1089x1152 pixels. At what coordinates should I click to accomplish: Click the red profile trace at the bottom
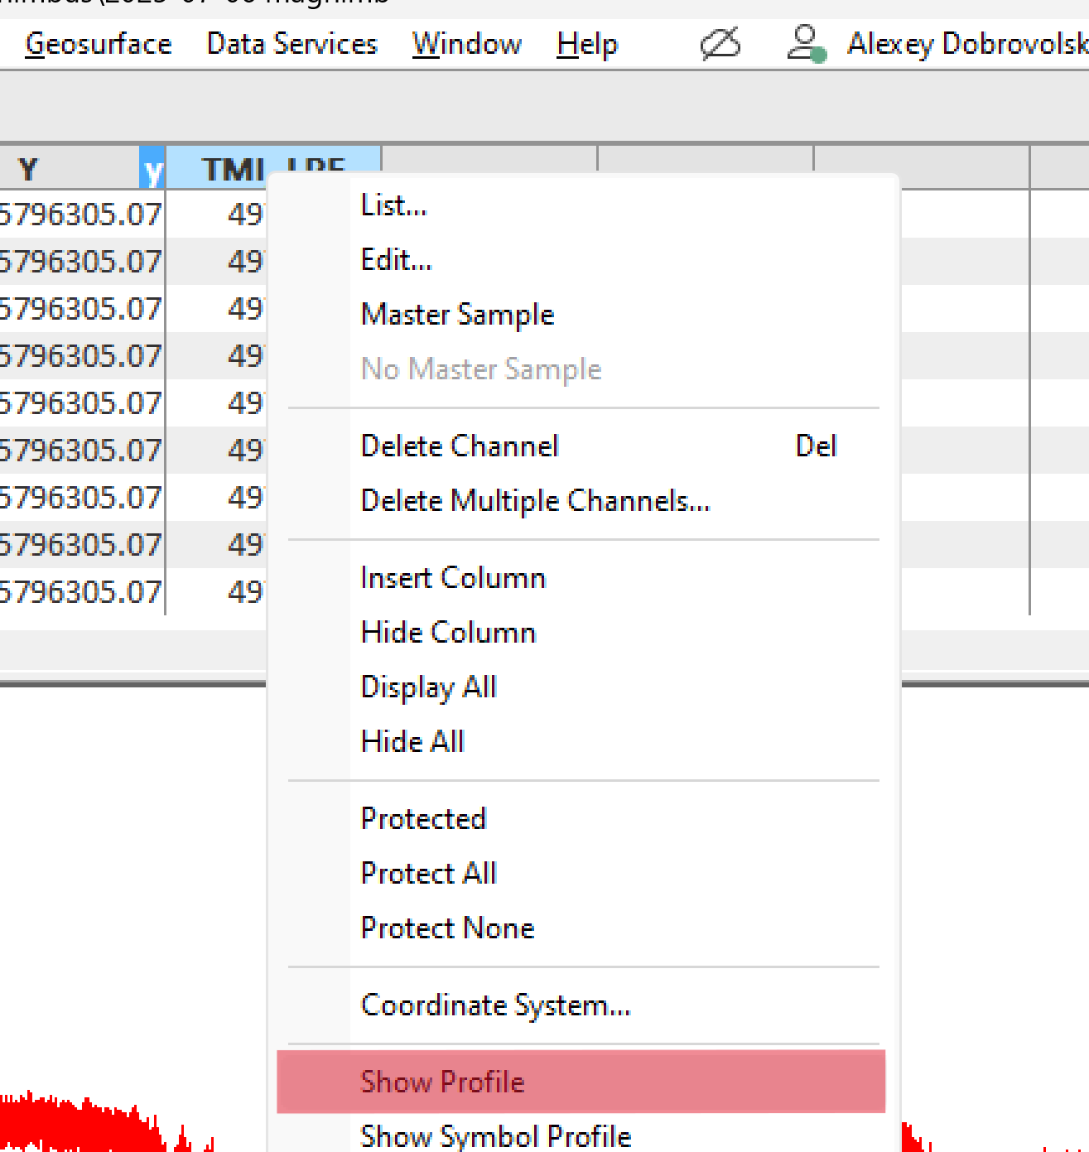(66, 1126)
